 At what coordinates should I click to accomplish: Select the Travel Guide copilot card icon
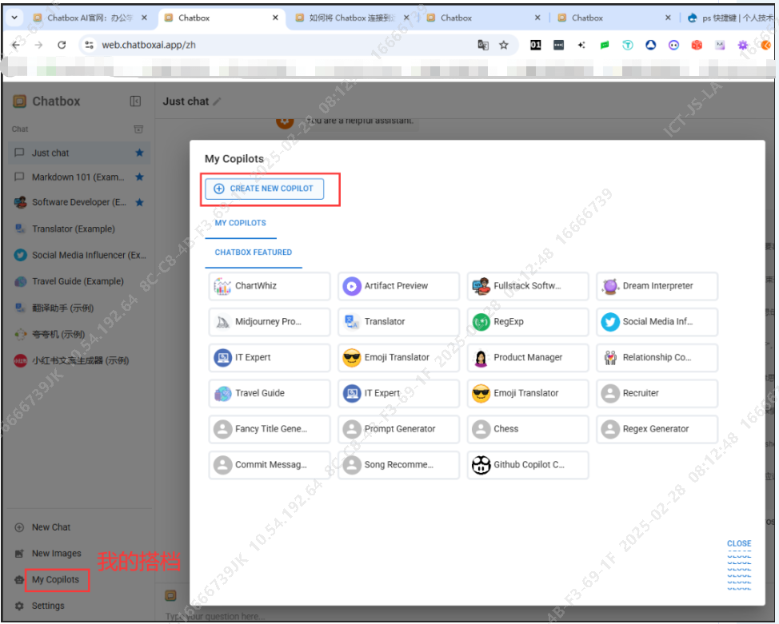coord(222,393)
